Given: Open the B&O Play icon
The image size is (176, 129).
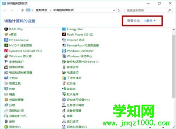Looking at the screenshot, I should pyautogui.click(x=6, y=29).
